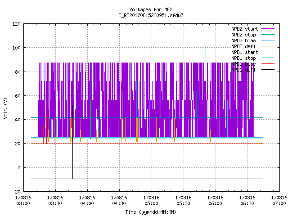Click the 'Voltages for MEX' chart title
The width and height of the screenshot is (288, 216).
point(151,9)
